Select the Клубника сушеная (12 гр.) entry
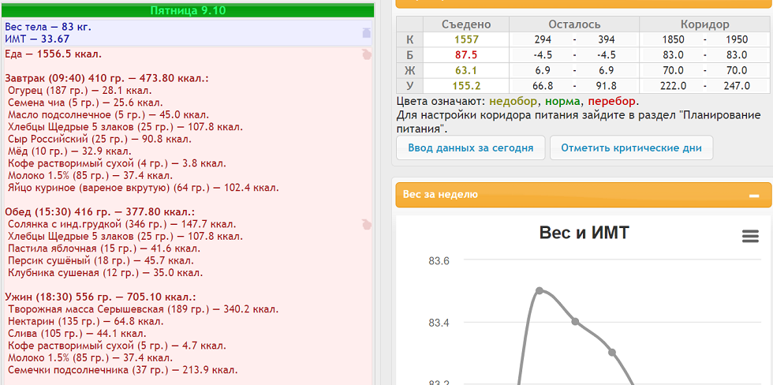The width and height of the screenshot is (773, 385). (x=106, y=273)
